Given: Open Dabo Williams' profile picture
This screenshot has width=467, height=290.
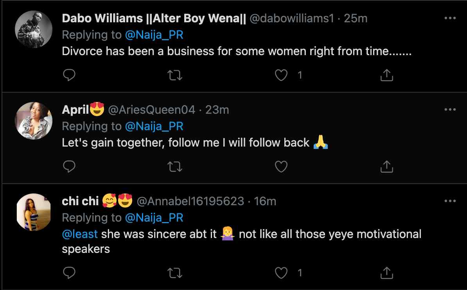Looking at the screenshot, I should click(x=34, y=29).
